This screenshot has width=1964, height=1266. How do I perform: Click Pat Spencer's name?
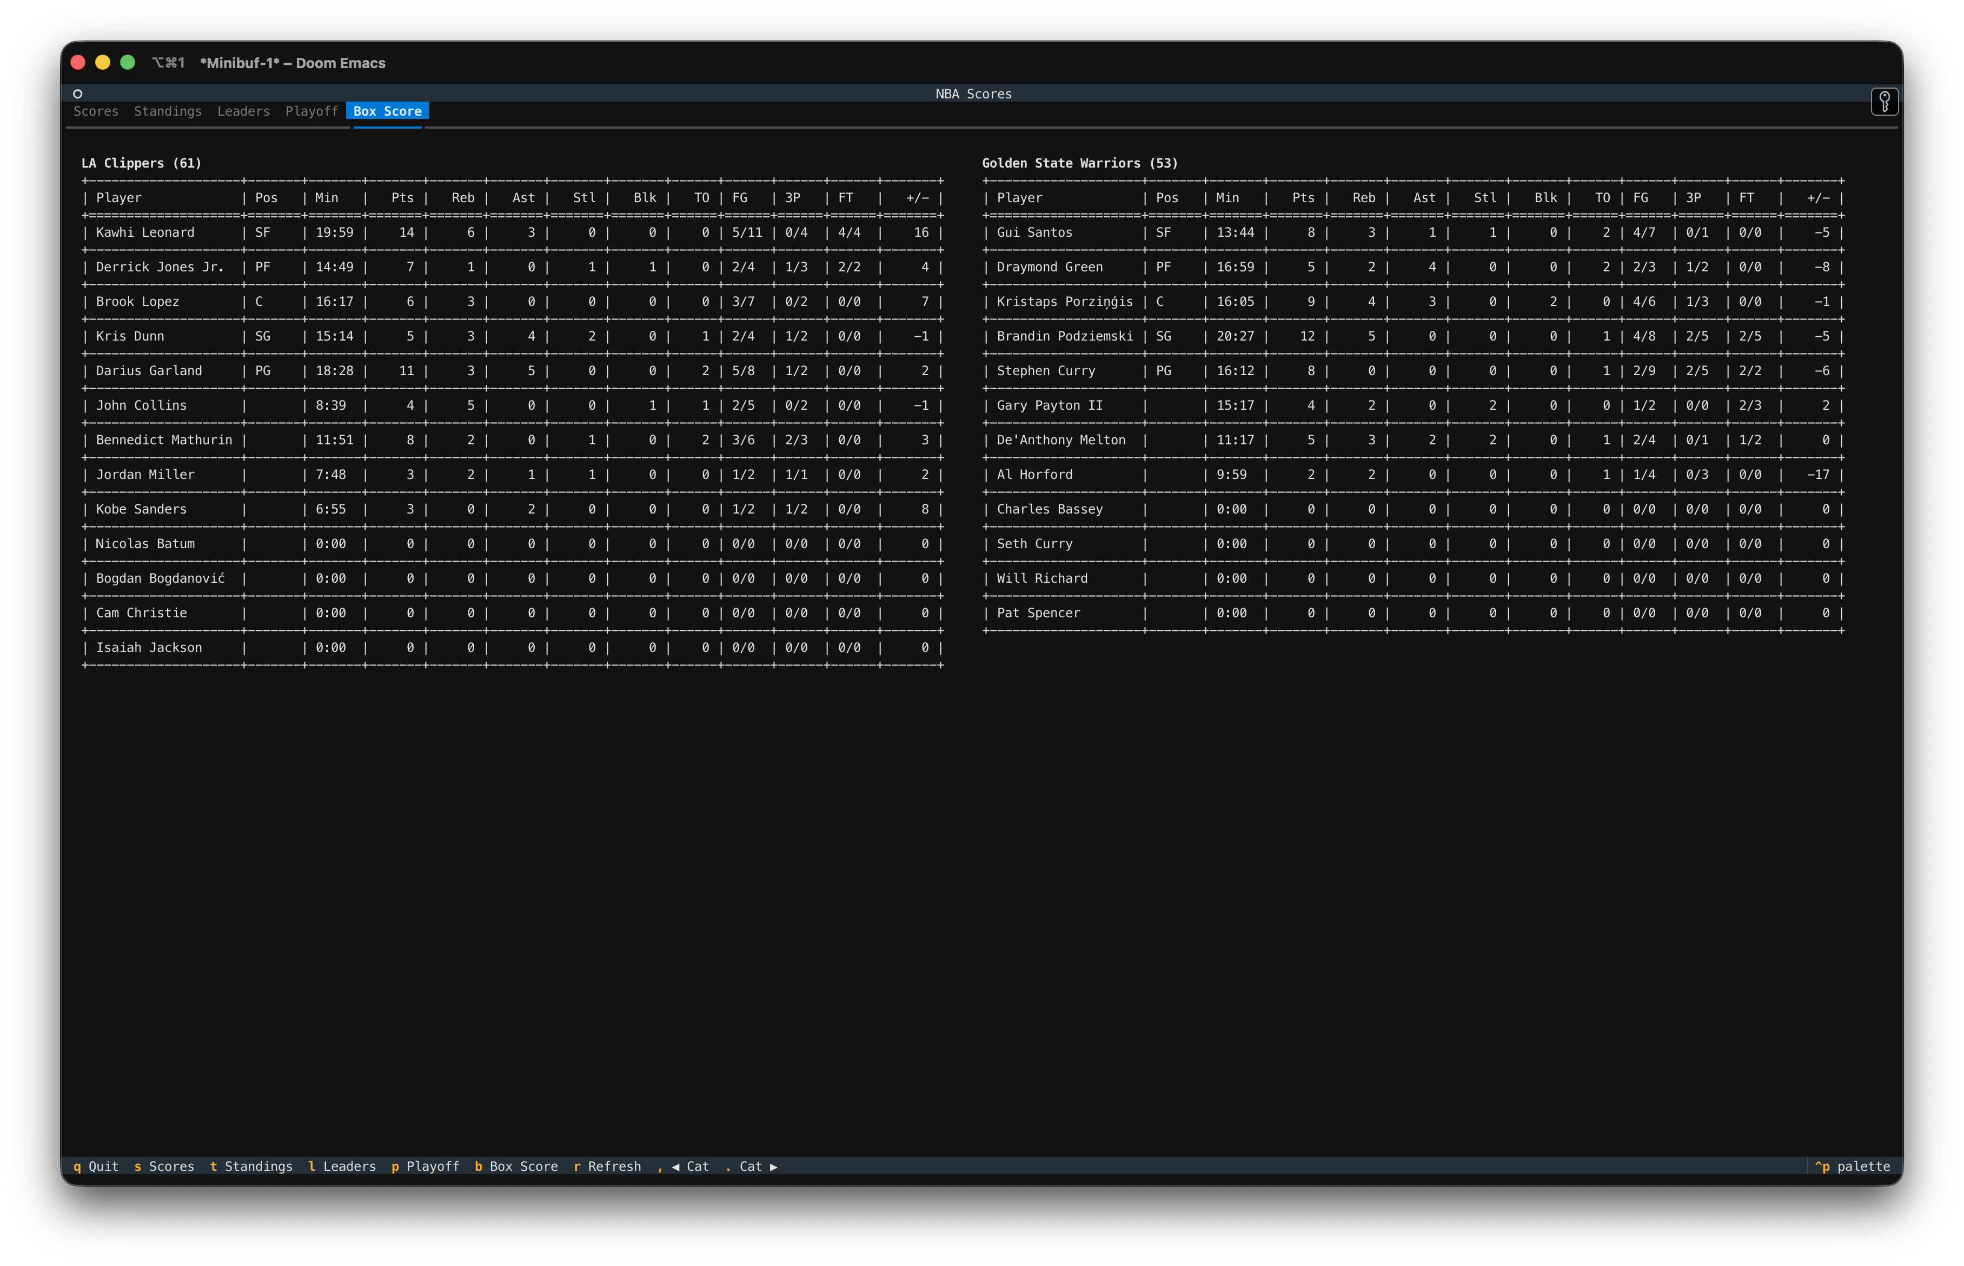coord(1038,612)
